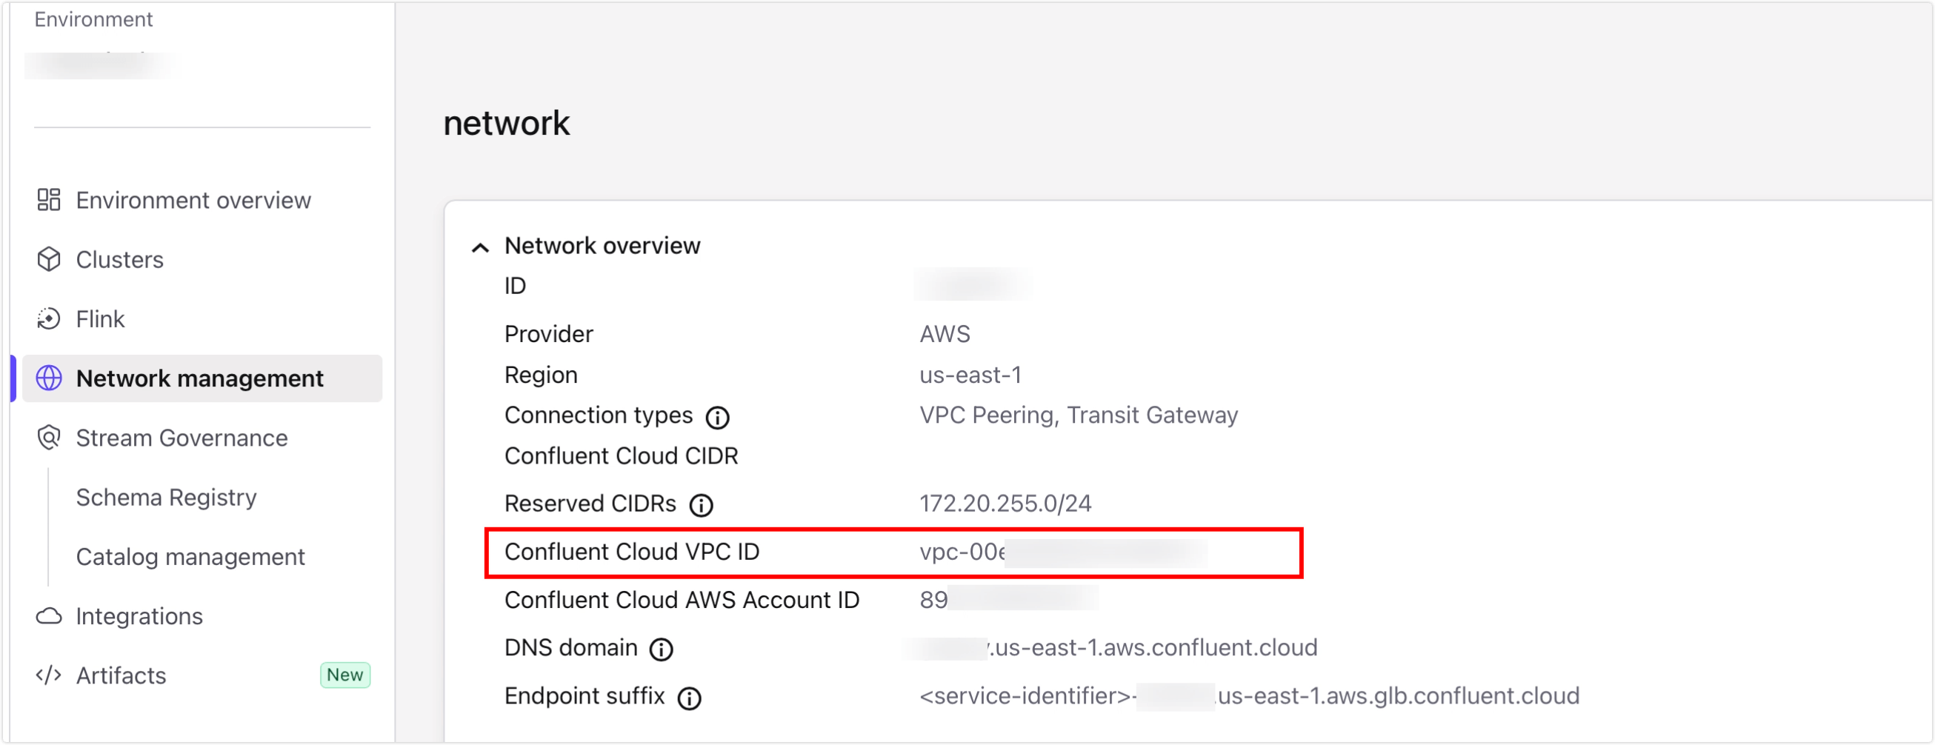Open the Reserved CIDRs info tooltip
This screenshot has height=745, width=1935.
click(x=701, y=504)
